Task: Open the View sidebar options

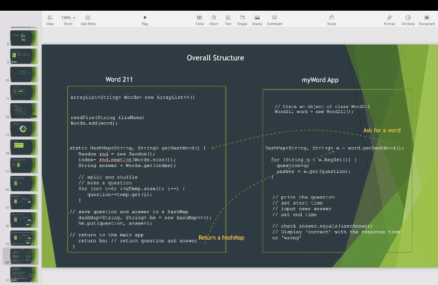Action: coord(50,20)
